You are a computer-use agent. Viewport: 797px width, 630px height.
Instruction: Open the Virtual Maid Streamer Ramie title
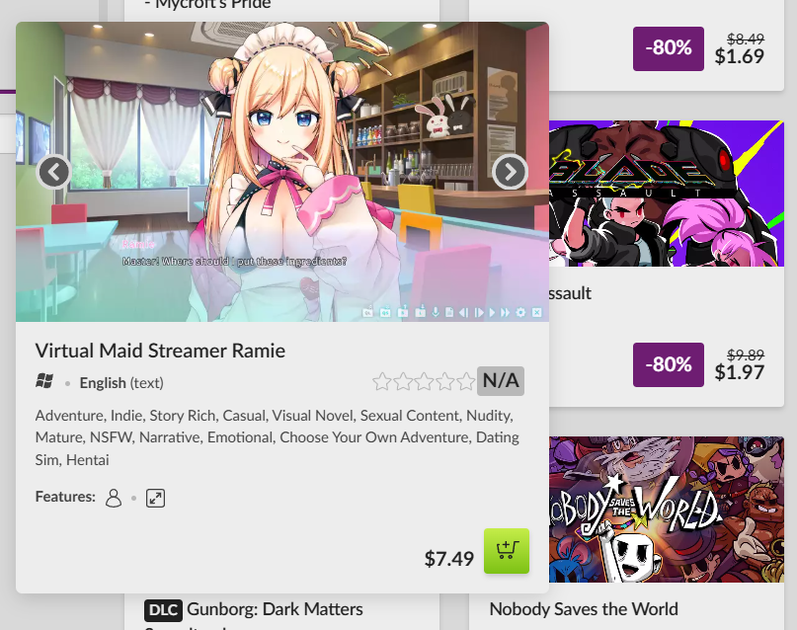click(x=160, y=351)
